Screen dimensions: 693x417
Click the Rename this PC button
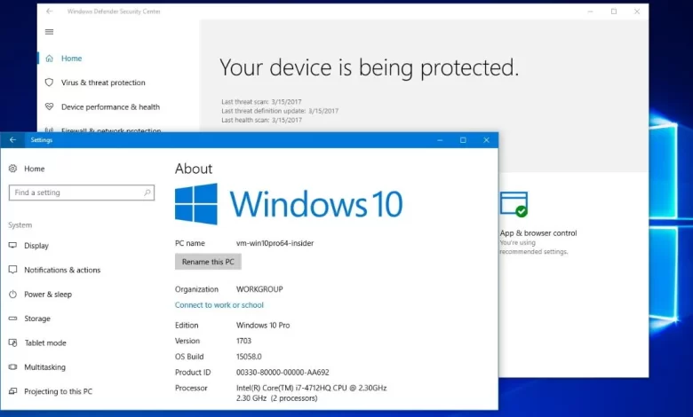[208, 262]
